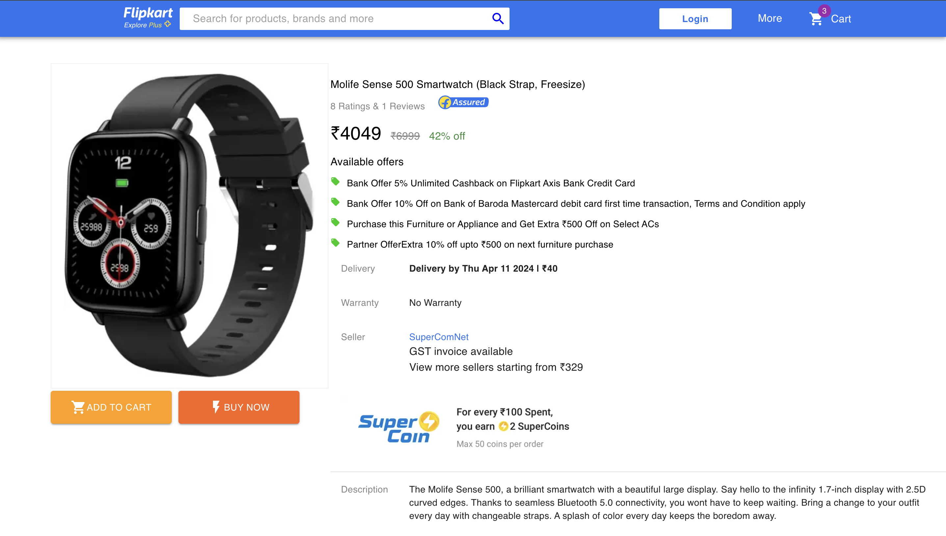Open seller SuperComNet page
Image resolution: width=946 pixels, height=536 pixels.
tap(438, 336)
